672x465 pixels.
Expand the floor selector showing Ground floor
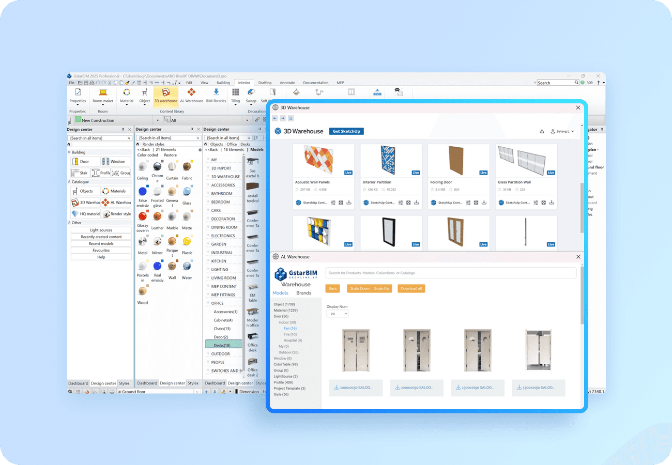pyautogui.click(x=196, y=392)
